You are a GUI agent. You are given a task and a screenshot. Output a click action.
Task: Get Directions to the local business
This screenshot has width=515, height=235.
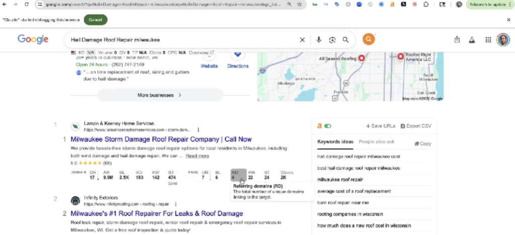pyautogui.click(x=238, y=61)
